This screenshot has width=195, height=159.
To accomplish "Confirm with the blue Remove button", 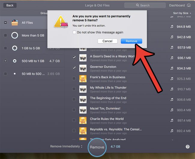I will point(131,41).
